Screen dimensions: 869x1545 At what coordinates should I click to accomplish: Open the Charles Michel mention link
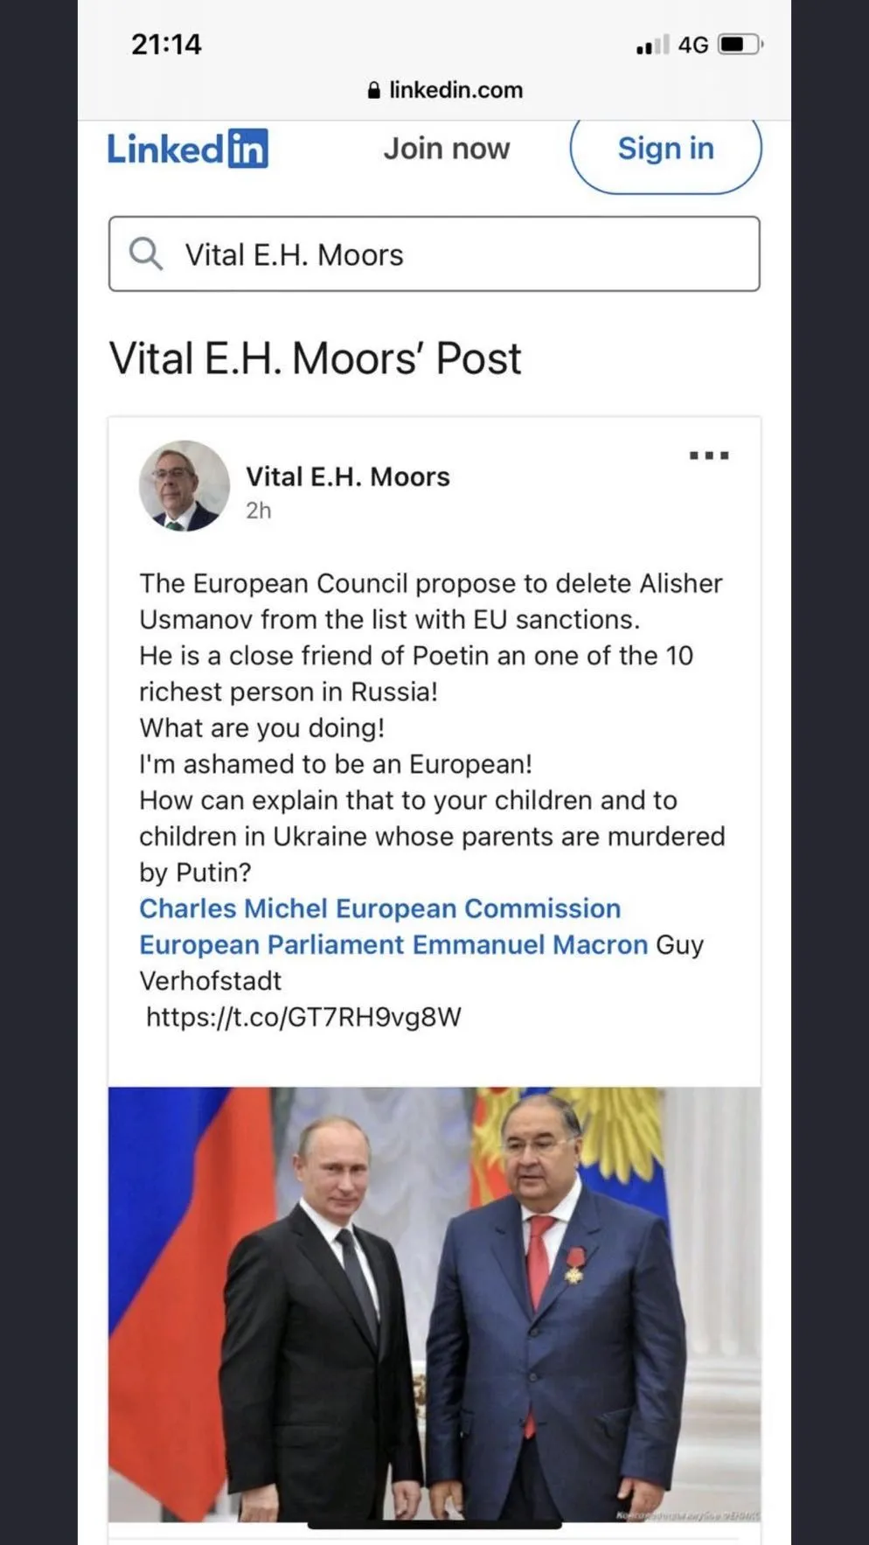233,908
